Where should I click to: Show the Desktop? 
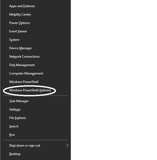tap(35, 154)
